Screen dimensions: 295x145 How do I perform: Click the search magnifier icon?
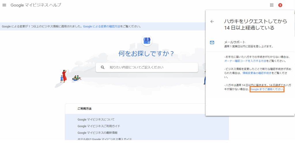pyautogui.click(x=103, y=67)
